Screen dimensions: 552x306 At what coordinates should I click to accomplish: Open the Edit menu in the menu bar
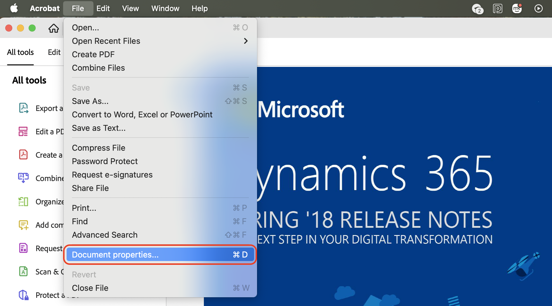pyautogui.click(x=103, y=8)
